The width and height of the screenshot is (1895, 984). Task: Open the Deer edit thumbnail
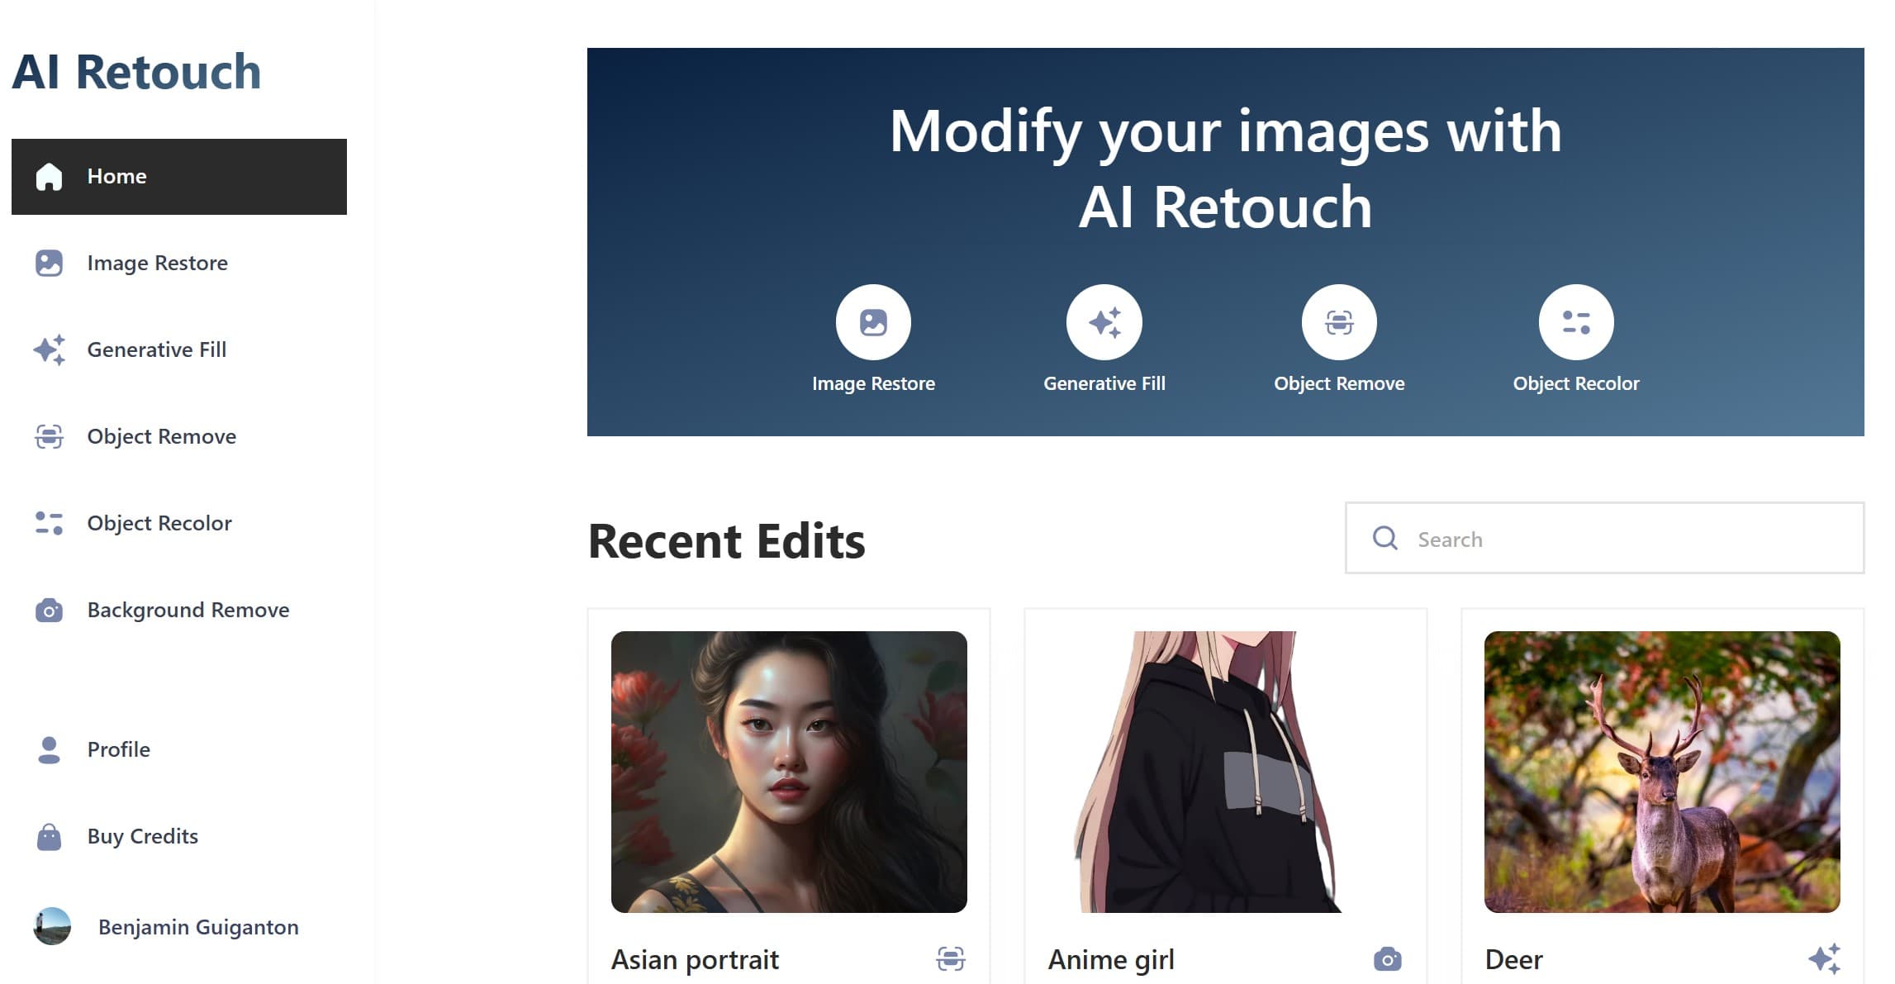(x=1662, y=772)
